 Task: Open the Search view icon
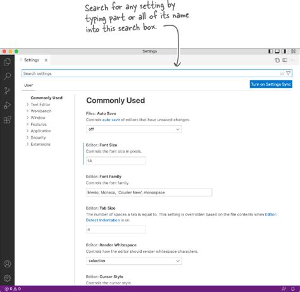(x=8, y=76)
